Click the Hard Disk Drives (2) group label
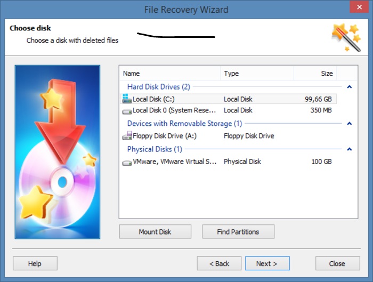The width and height of the screenshot is (373, 282). click(x=159, y=87)
